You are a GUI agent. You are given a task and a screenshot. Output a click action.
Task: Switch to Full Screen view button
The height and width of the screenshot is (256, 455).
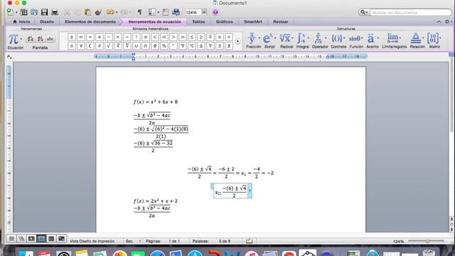61,239
